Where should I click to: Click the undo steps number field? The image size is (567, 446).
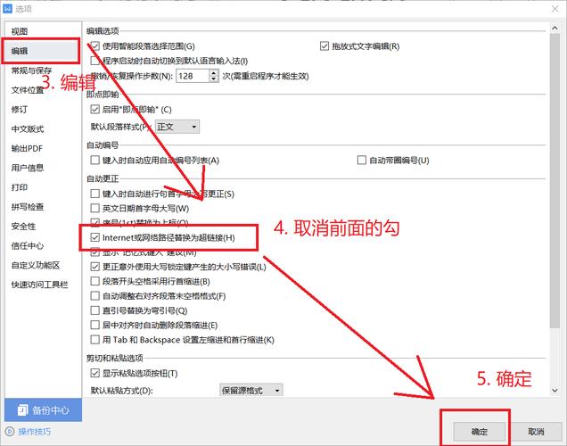click(x=191, y=77)
